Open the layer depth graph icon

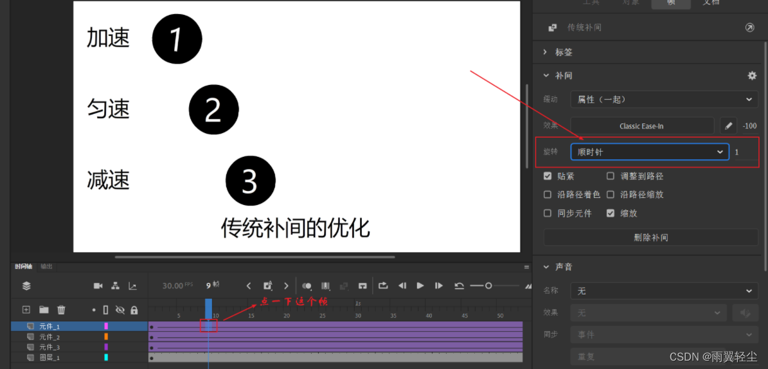pos(133,285)
